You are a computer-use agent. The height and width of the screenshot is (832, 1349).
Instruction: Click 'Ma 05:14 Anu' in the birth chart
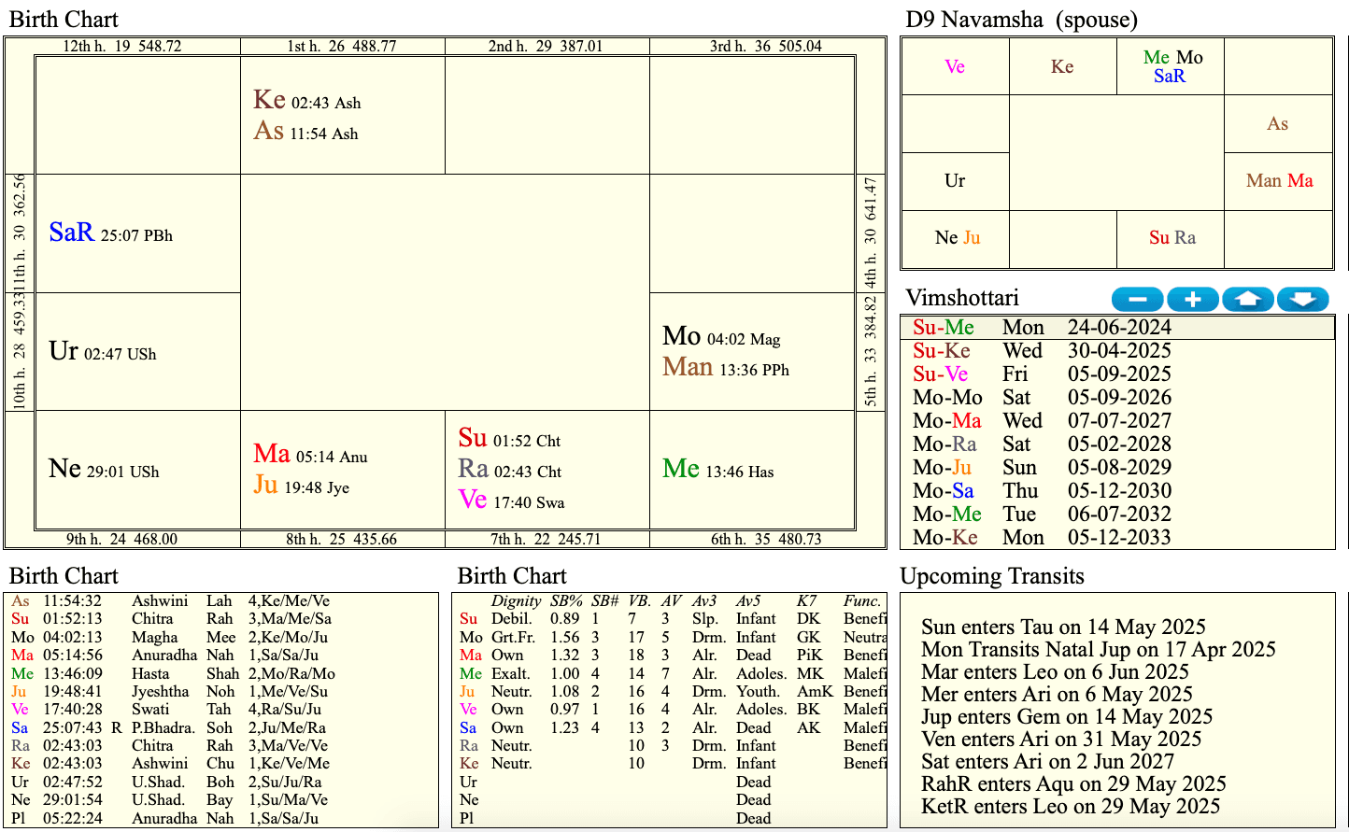point(310,454)
